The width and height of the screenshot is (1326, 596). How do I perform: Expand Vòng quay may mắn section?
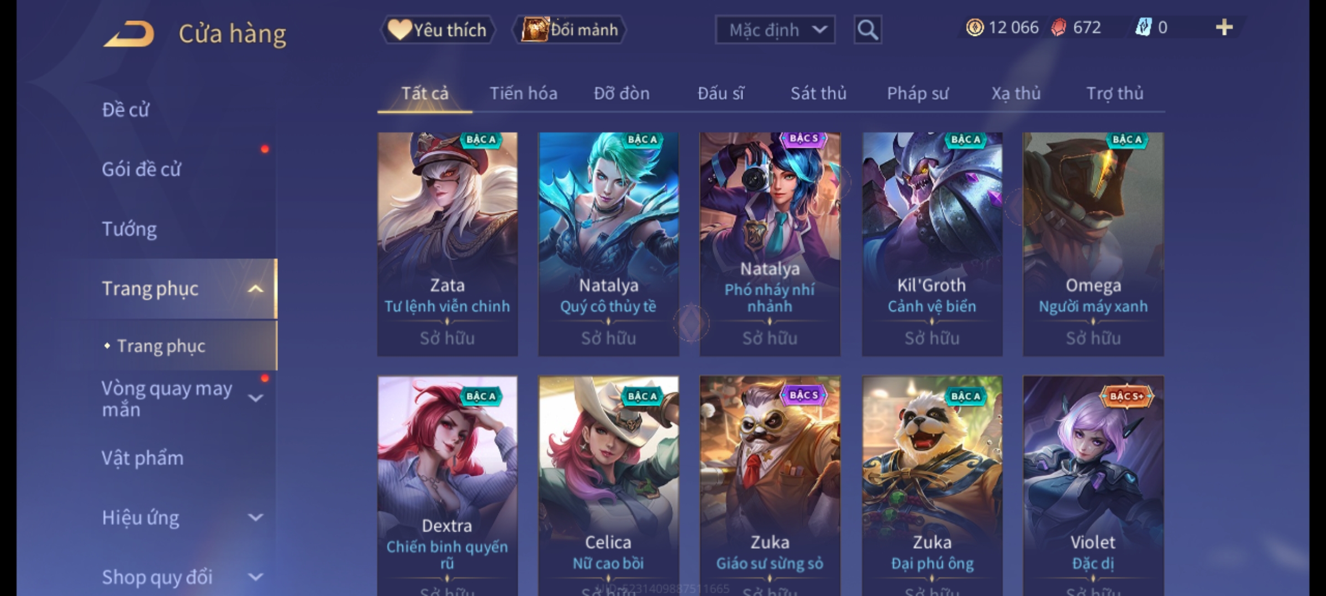pyautogui.click(x=255, y=398)
